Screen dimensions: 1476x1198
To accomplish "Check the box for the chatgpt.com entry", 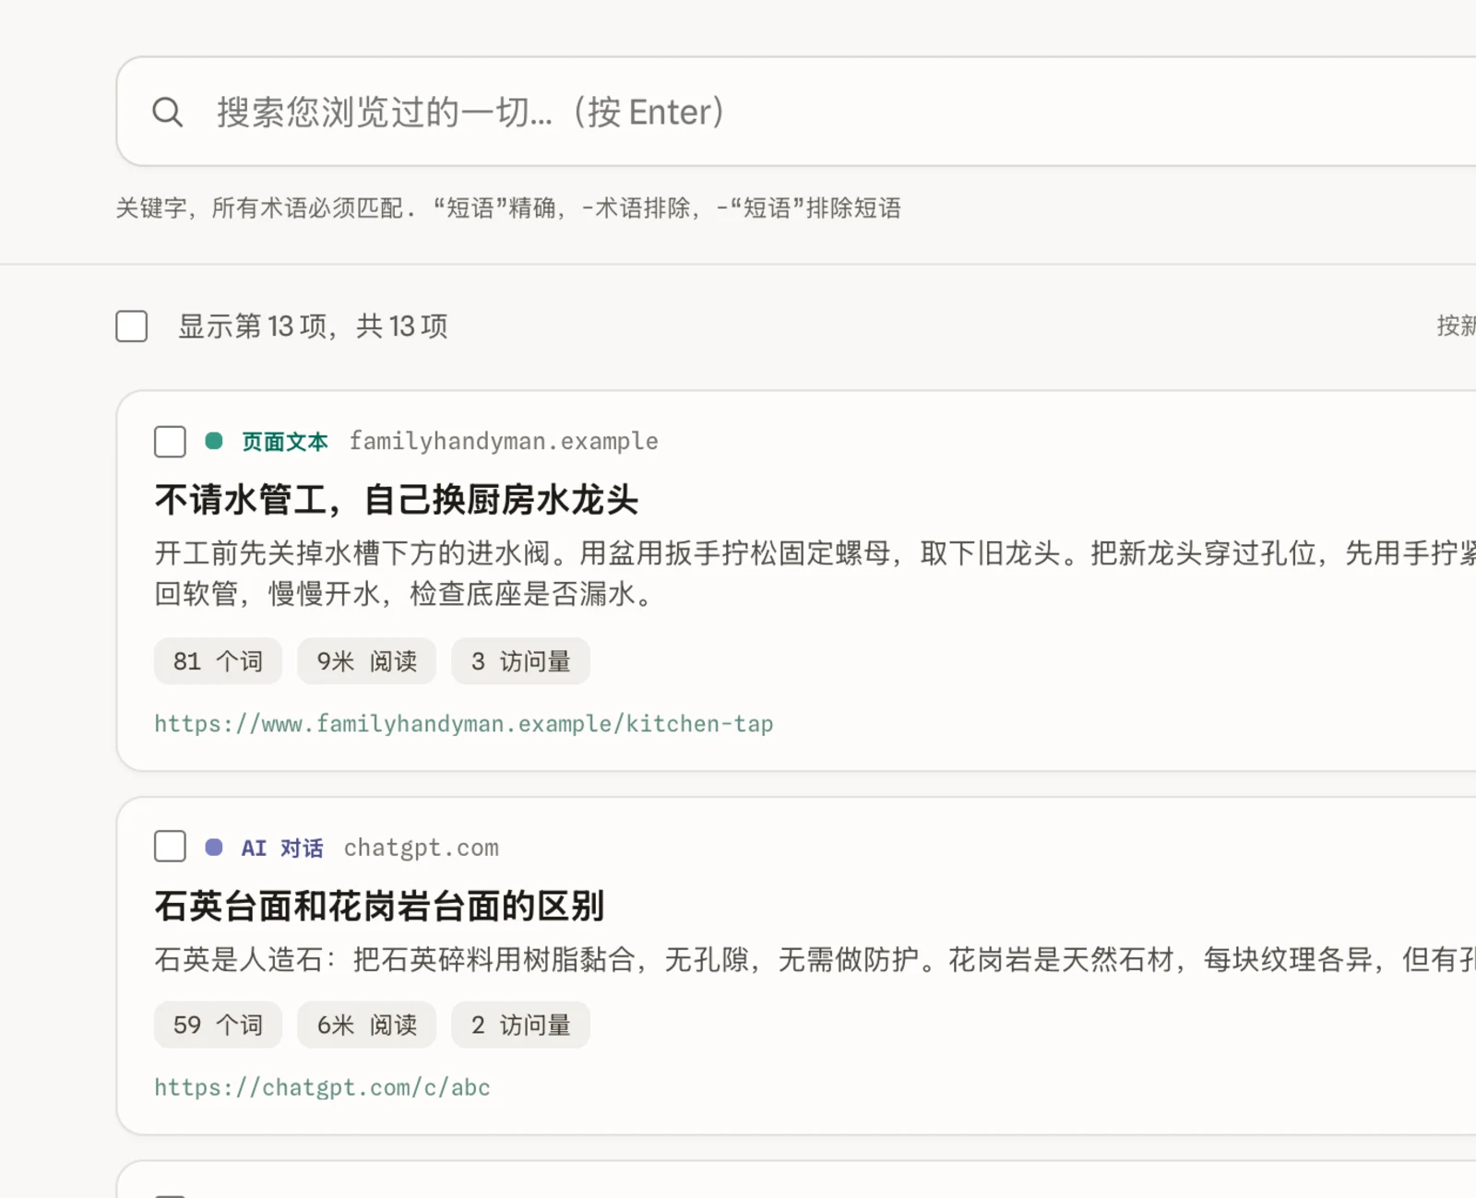I will pos(170,847).
